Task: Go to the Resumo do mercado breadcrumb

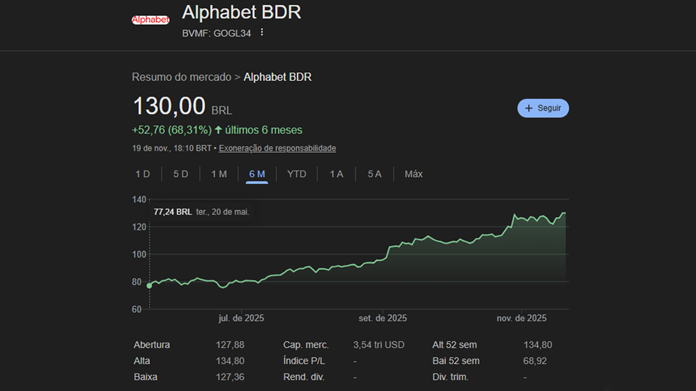Action: coord(182,77)
